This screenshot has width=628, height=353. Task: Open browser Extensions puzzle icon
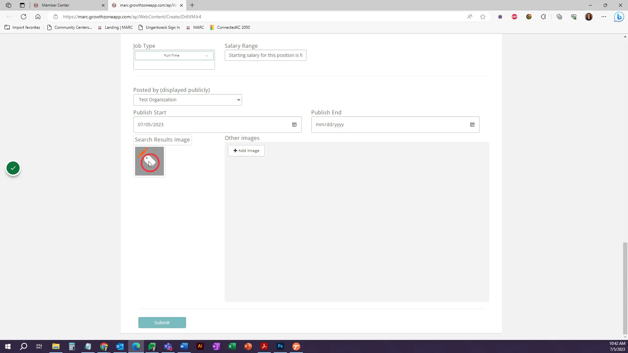pos(543,17)
